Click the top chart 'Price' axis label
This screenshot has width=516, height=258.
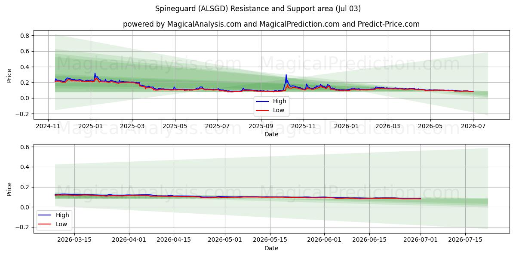point(9,75)
